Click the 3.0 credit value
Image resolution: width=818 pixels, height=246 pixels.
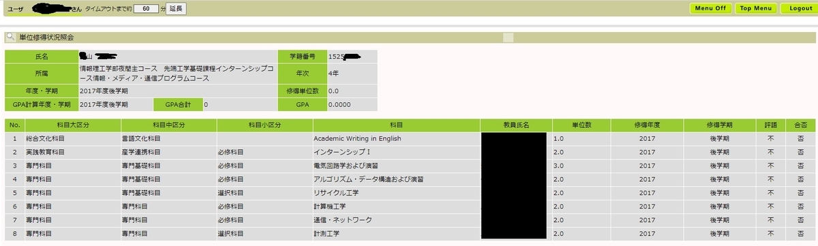pos(559,166)
